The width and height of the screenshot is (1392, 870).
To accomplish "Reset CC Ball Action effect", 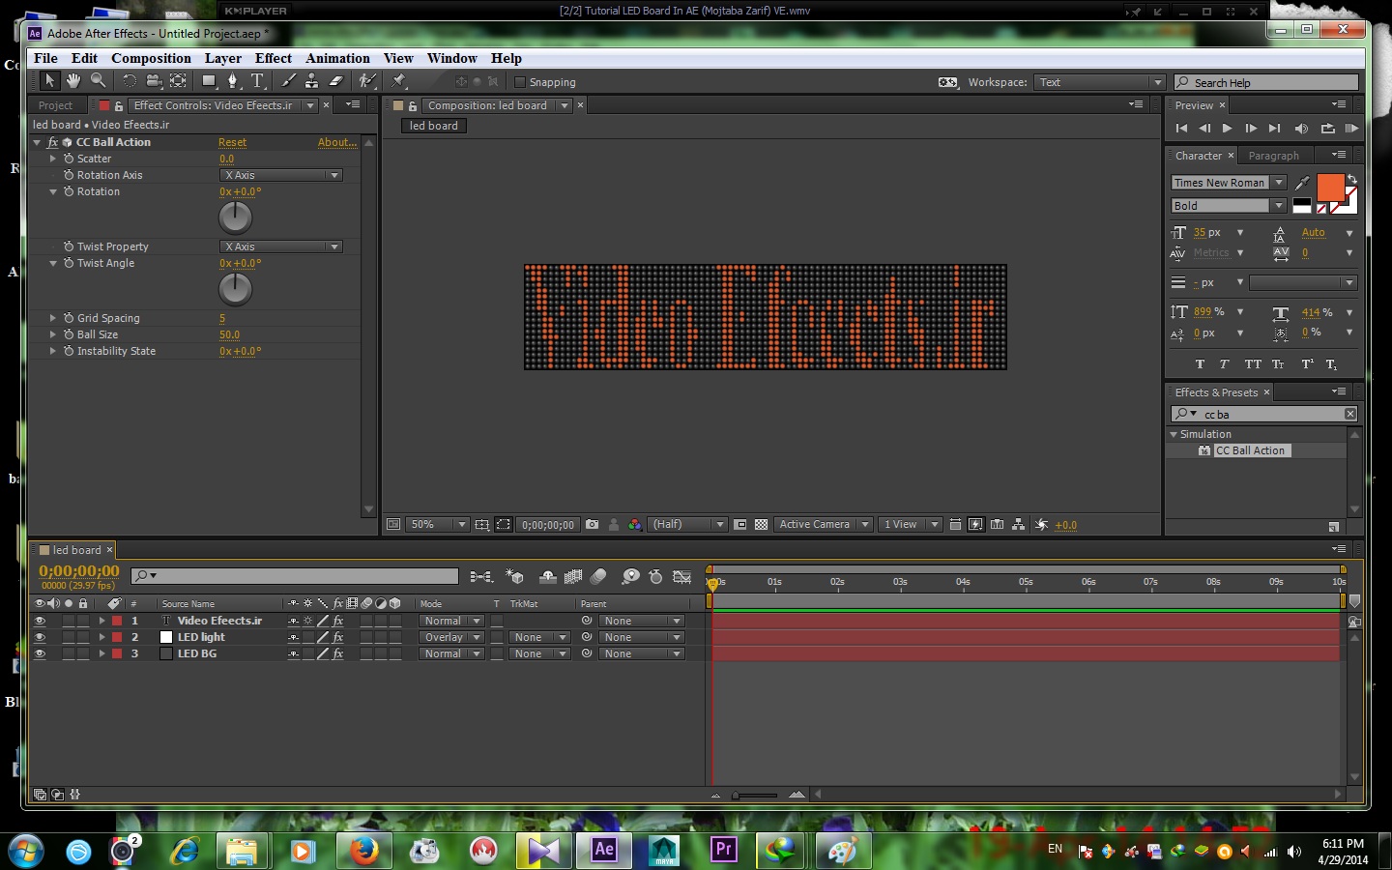I will [232, 142].
